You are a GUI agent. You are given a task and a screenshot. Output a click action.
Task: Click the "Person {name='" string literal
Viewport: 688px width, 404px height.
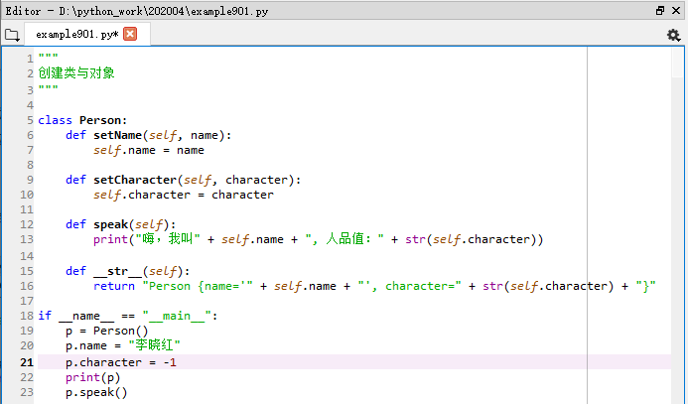pyautogui.click(x=198, y=286)
